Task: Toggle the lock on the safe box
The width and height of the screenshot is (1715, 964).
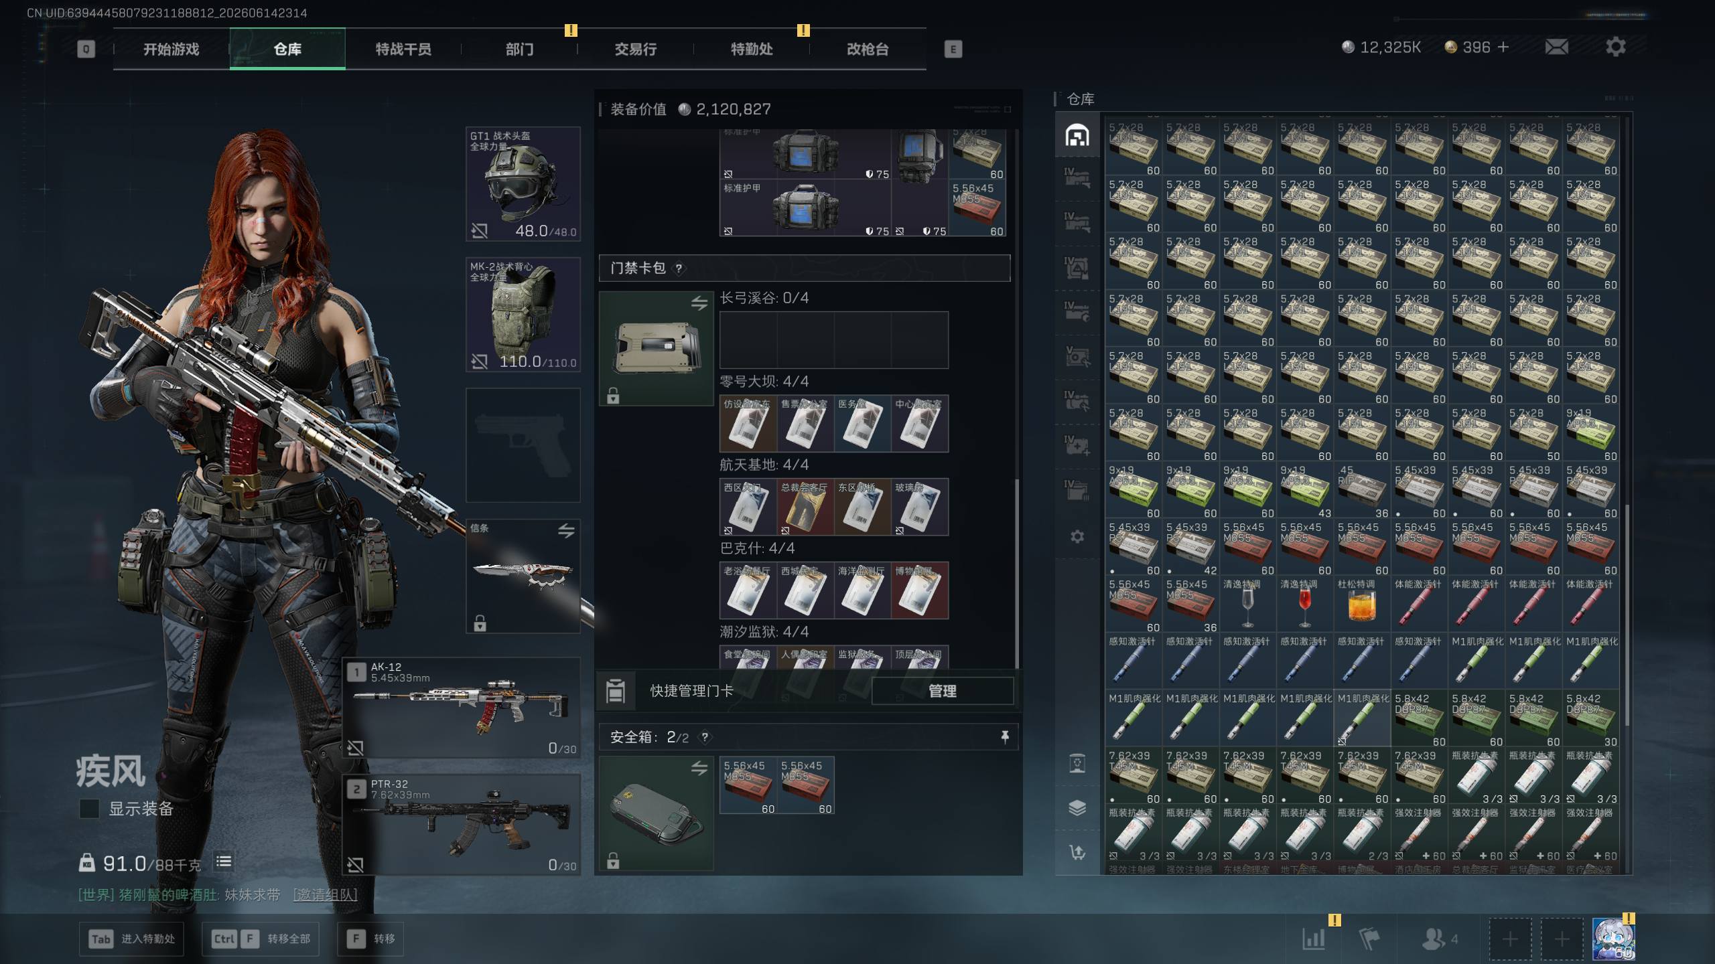Action: pyautogui.click(x=613, y=860)
